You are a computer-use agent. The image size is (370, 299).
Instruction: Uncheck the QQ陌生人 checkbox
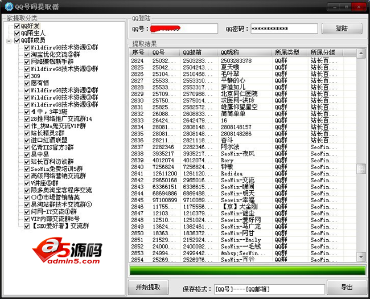click(x=17, y=33)
